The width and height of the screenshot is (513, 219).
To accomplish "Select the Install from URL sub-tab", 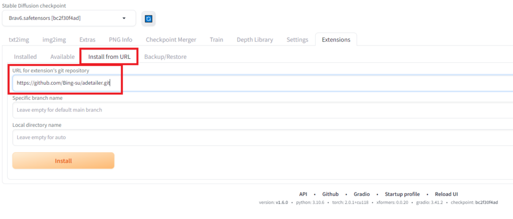I will [x=109, y=57].
